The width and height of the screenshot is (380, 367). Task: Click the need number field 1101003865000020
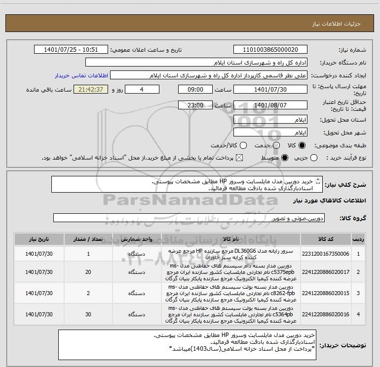point(270,50)
